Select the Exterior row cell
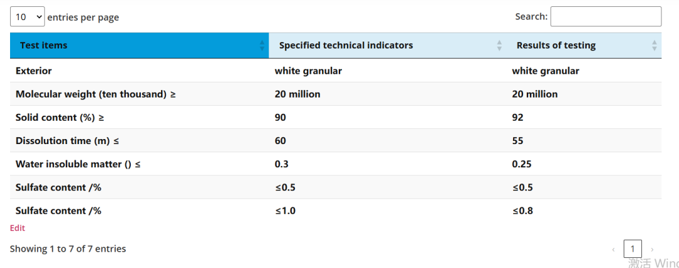The height and width of the screenshot is (268, 679). (140, 70)
